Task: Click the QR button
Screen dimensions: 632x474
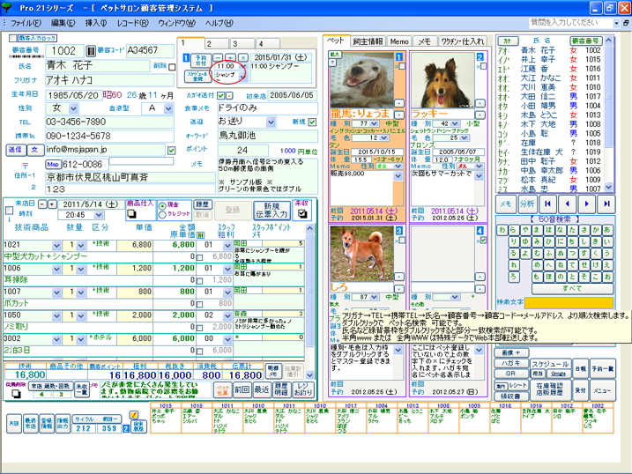Action: [510, 374]
